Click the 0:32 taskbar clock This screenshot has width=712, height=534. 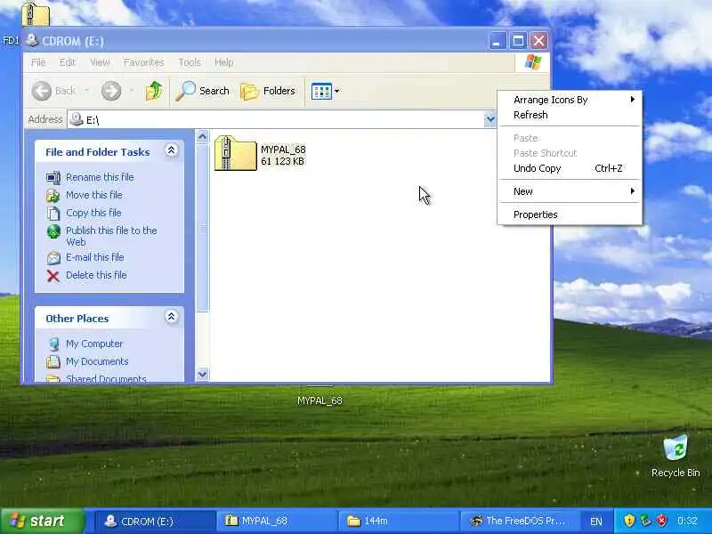click(x=687, y=521)
